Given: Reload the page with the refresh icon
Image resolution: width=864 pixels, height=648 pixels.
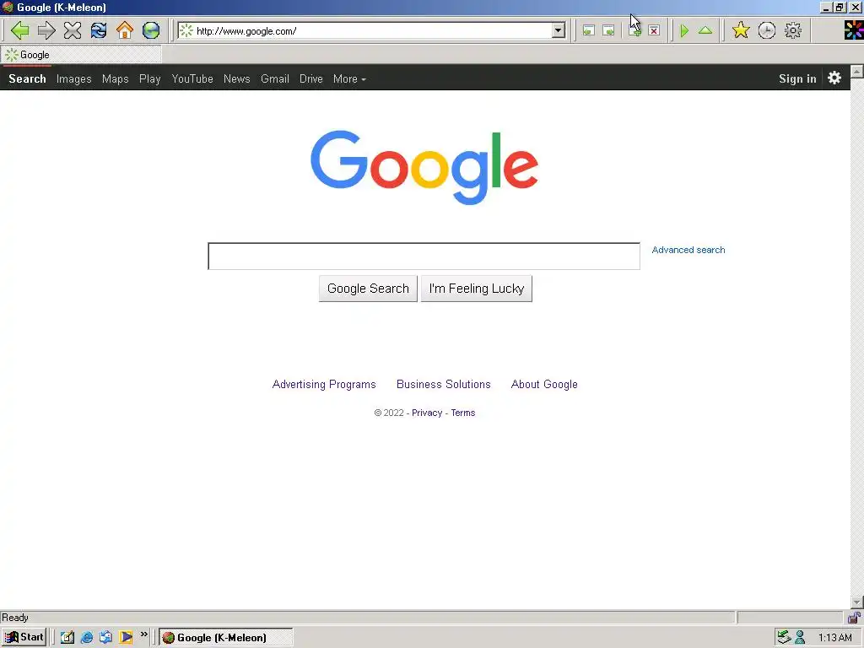Looking at the screenshot, I should coord(99,30).
